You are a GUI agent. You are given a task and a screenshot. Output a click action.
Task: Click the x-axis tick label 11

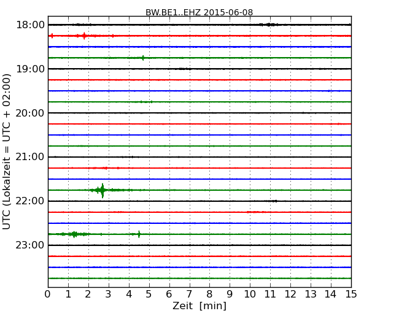270,294
